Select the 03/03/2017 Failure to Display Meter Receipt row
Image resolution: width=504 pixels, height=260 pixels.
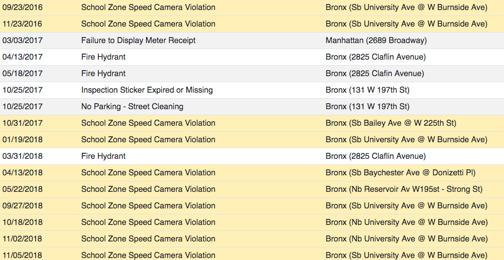[x=252, y=41]
